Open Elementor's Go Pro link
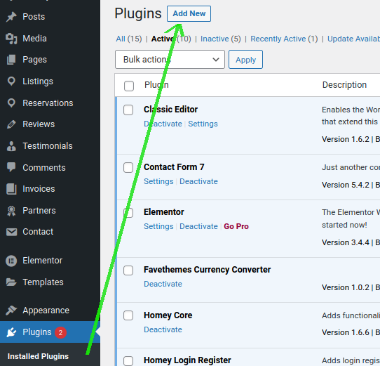The image size is (380, 366). click(236, 226)
